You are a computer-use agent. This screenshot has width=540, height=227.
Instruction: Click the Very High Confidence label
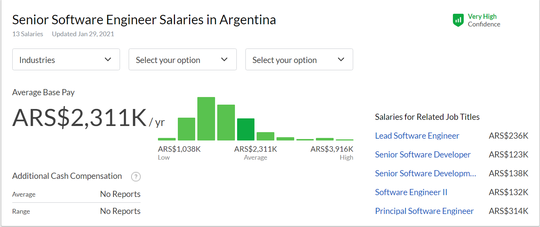coord(484,20)
